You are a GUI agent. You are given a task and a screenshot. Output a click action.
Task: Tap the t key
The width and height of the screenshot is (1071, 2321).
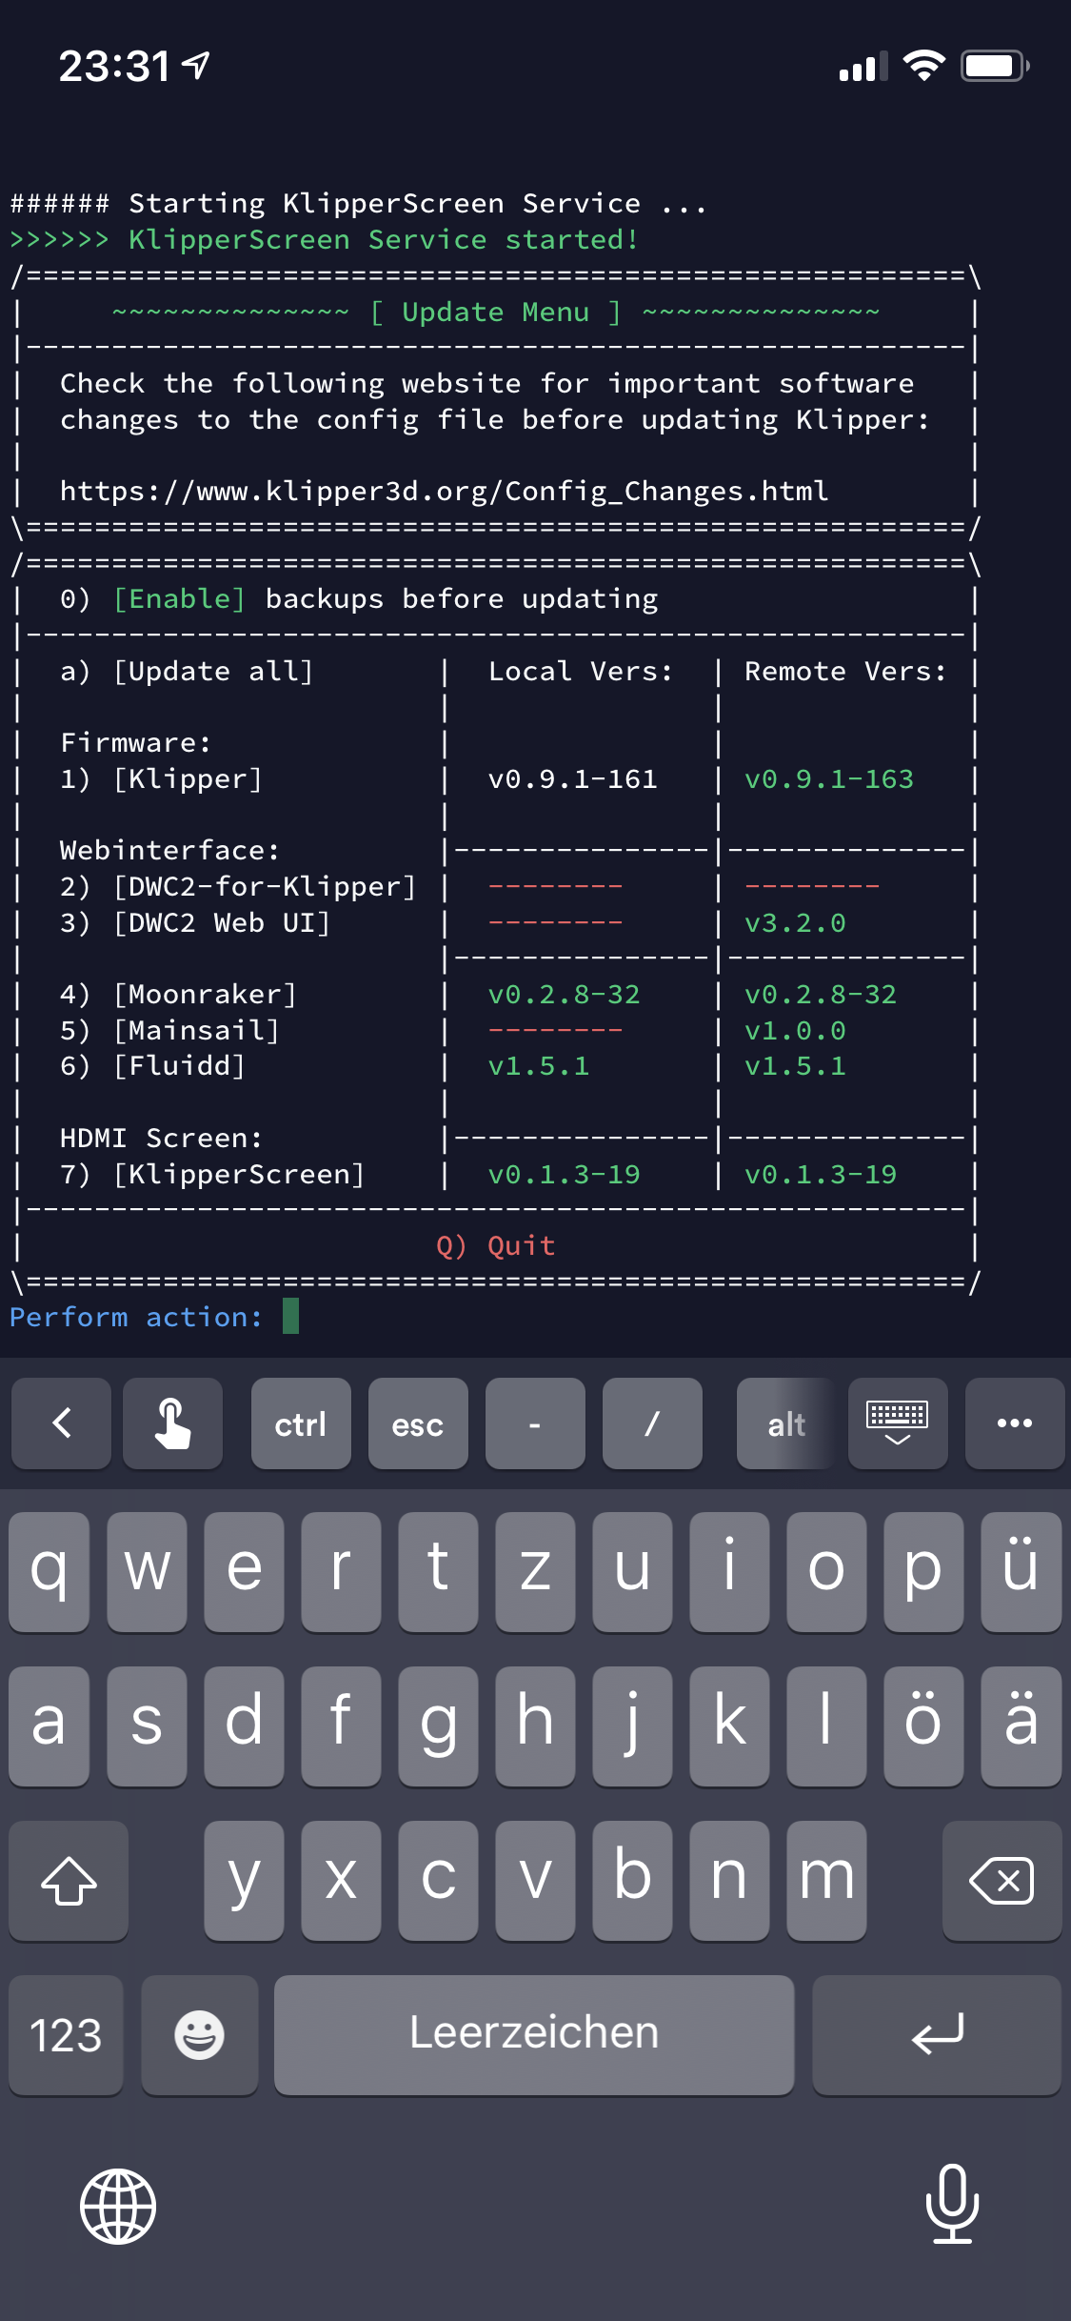pos(438,1572)
